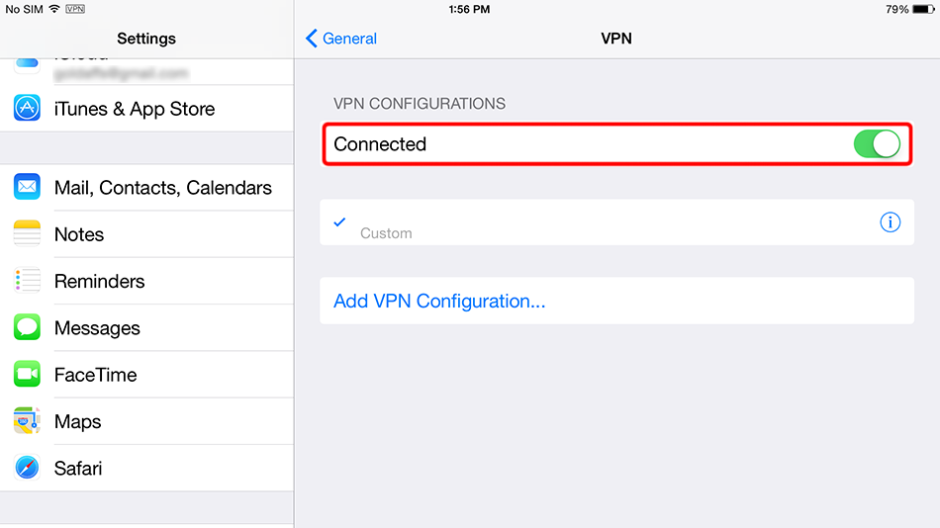This screenshot has width=940, height=528.
Task: Tap the battery percentage in status bar
Action: 896,9
